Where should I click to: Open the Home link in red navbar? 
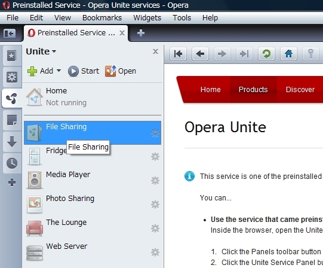[x=211, y=89]
